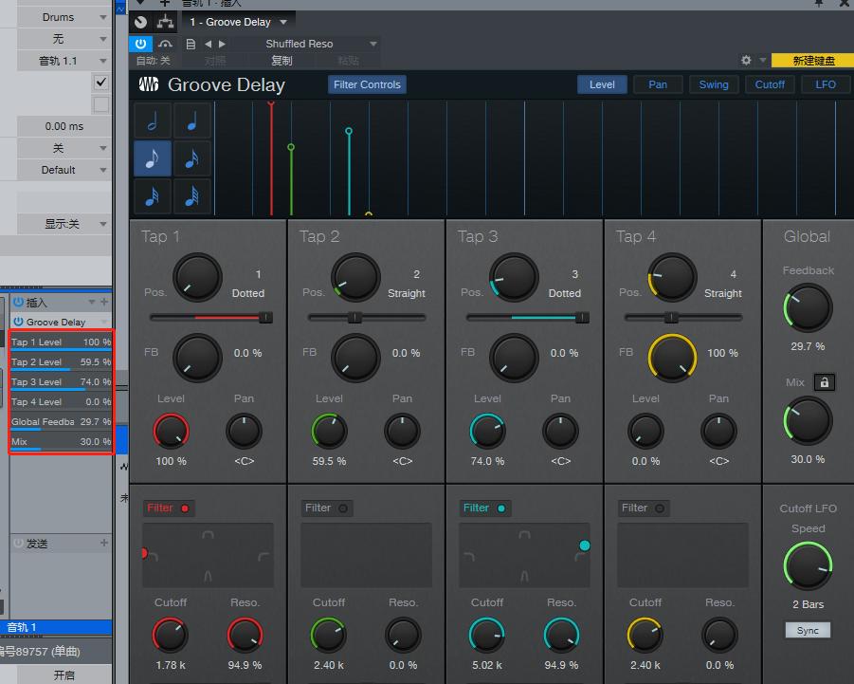Add a send with plus icon
854x684 pixels.
point(104,543)
